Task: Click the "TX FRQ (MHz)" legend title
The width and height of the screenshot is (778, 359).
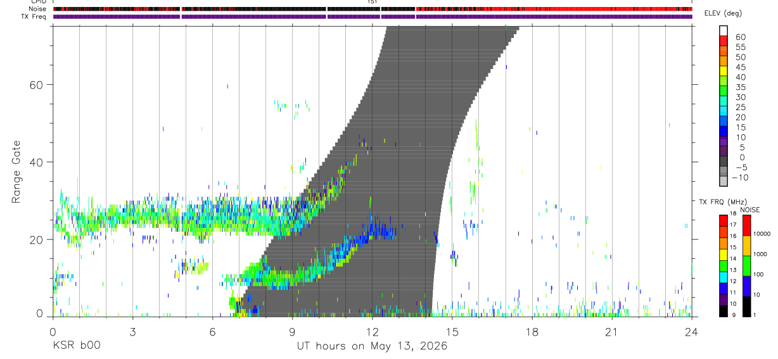Action: pos(722,202)
